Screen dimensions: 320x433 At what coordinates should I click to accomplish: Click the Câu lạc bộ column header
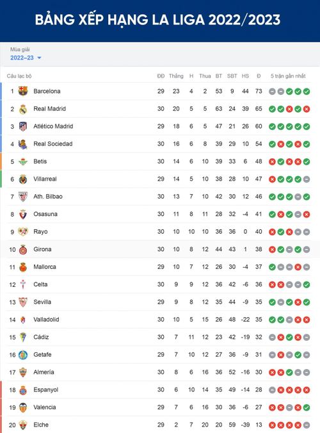click(19, 76)
